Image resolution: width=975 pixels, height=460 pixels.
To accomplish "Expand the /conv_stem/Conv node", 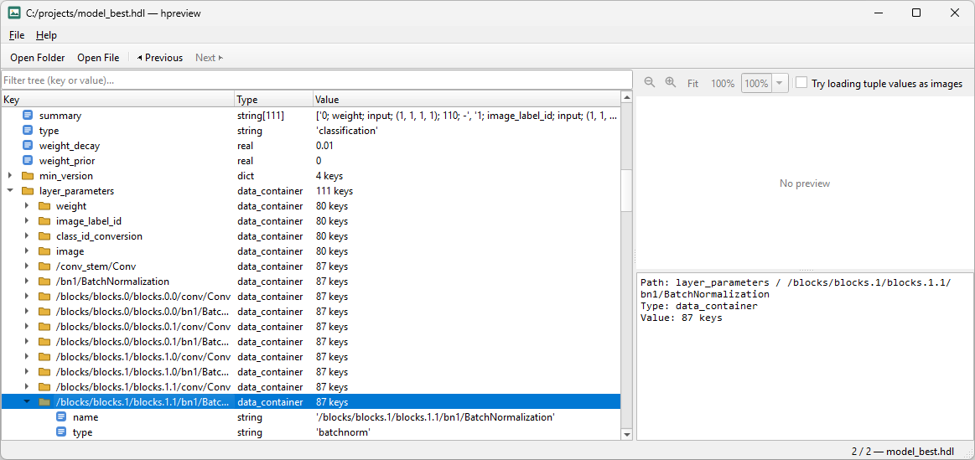I will 27,266.
